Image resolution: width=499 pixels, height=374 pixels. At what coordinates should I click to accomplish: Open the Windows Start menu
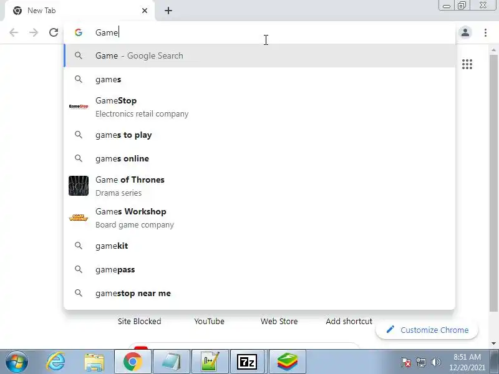(17, 362)
